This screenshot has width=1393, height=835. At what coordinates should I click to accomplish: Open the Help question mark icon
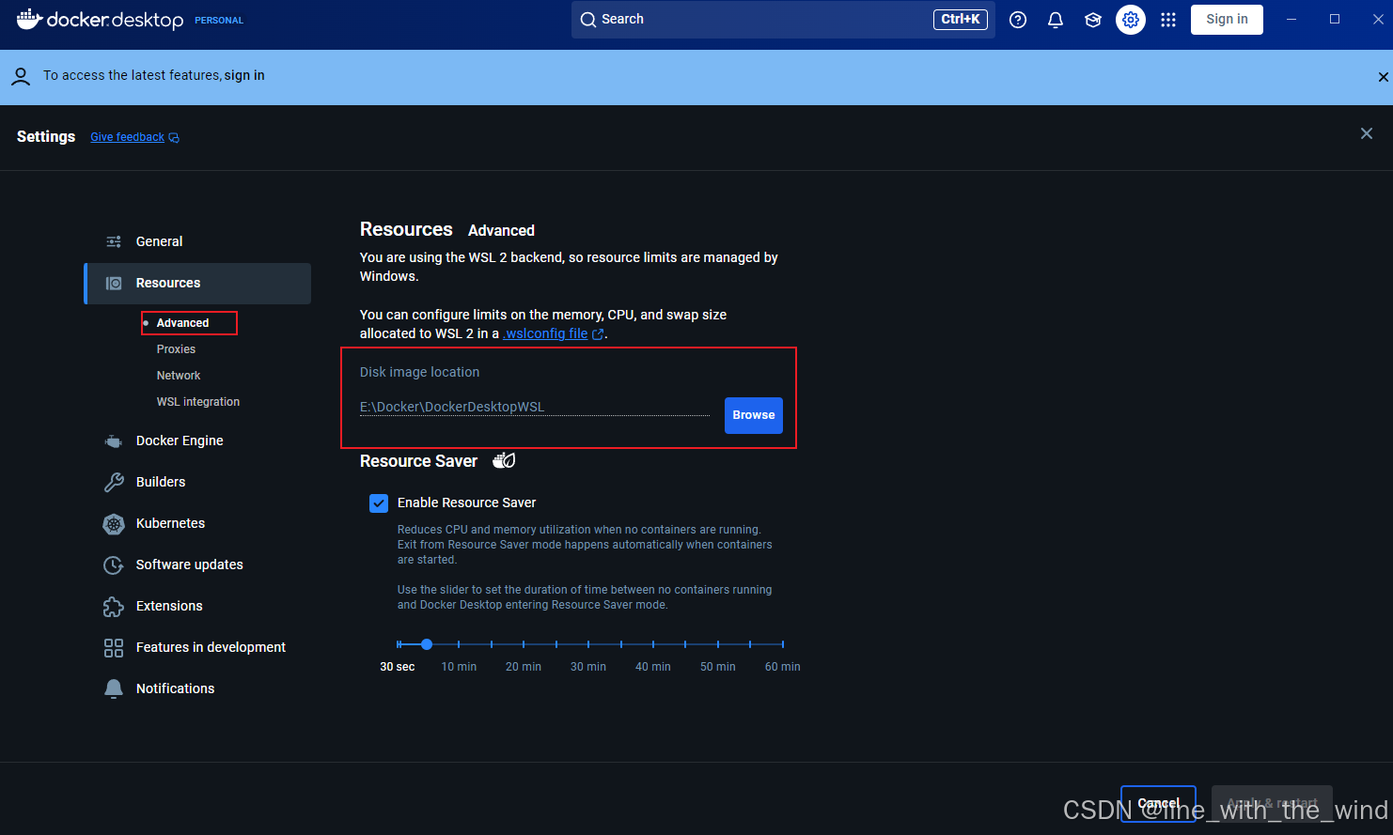(1018, 20)
